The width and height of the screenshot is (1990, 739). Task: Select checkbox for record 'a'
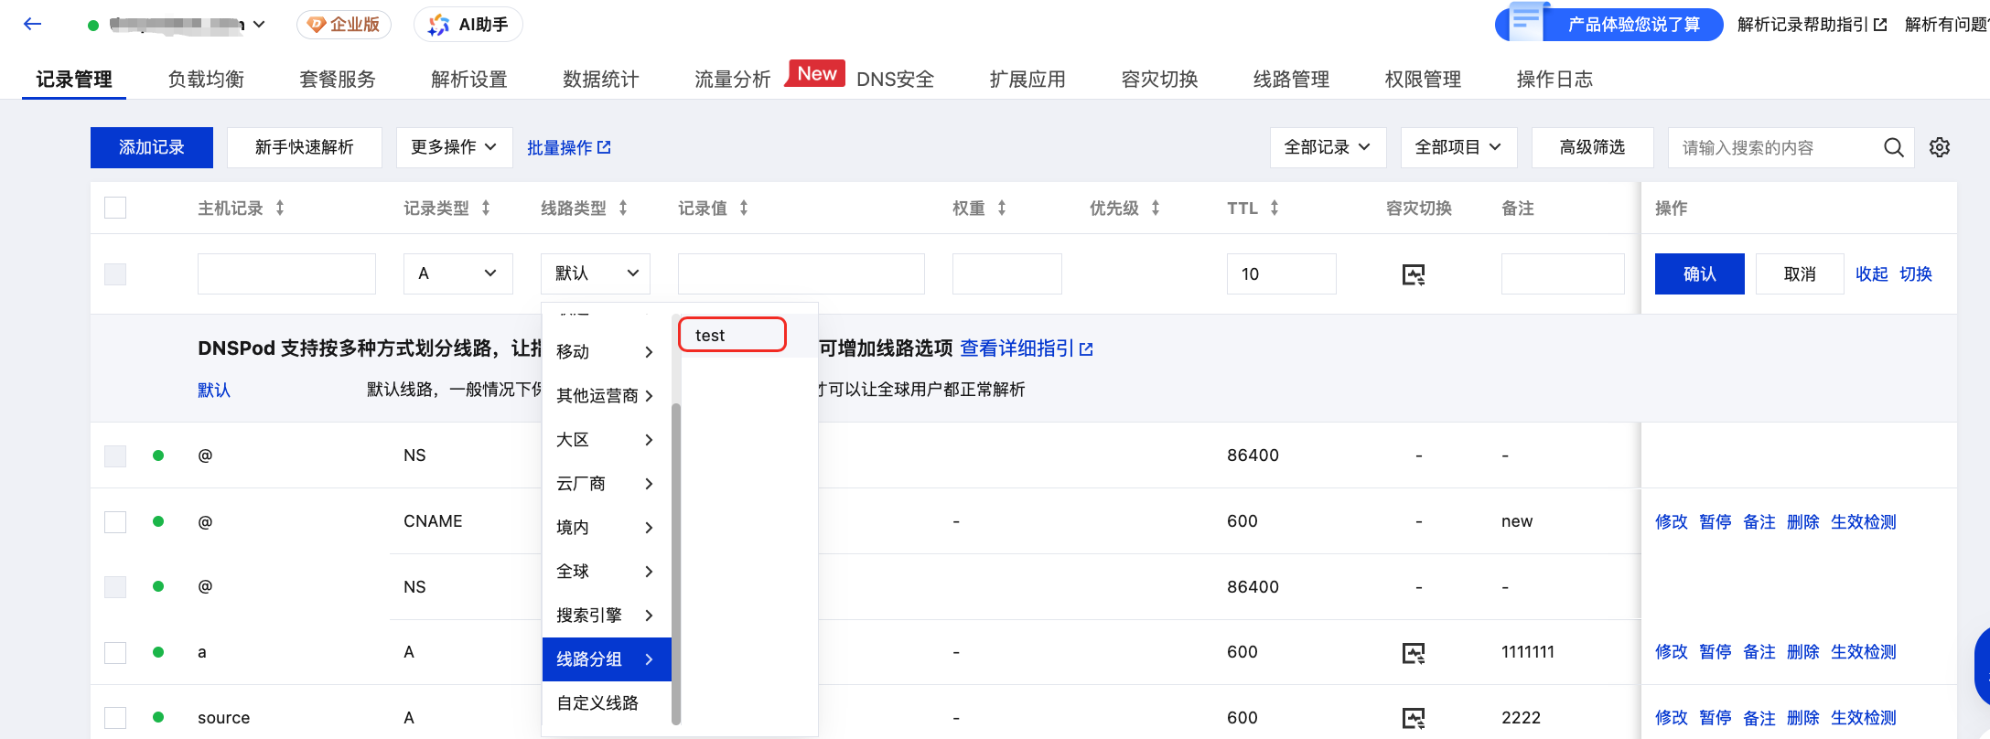pyautogui.click(x=115, y=652)
